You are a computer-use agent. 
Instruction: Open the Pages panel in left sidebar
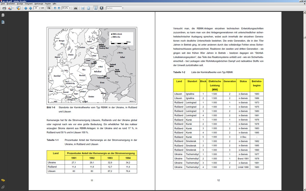tap(3, 15)
